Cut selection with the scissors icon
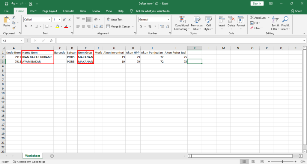Viewport: 307px width, 164px height. coord(13,18)
